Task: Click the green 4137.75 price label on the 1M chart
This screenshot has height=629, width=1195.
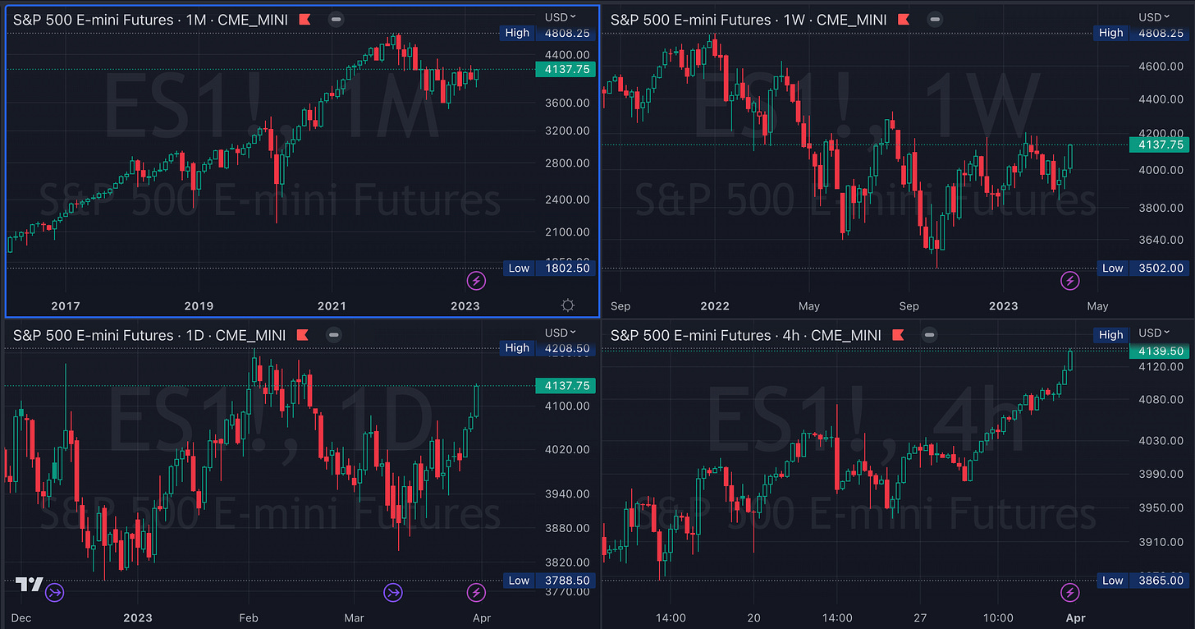Action: [565, 70]
